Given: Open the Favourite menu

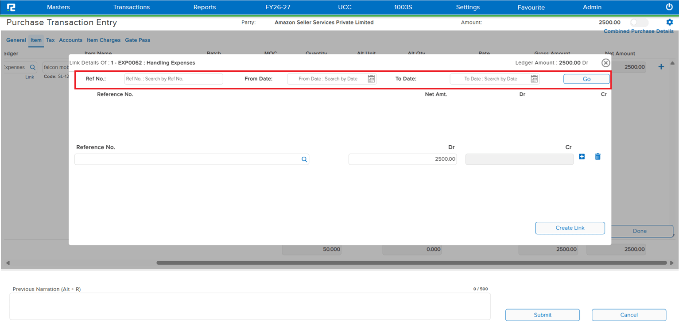Looking at the screenshot, I should [x=531, y=7].
